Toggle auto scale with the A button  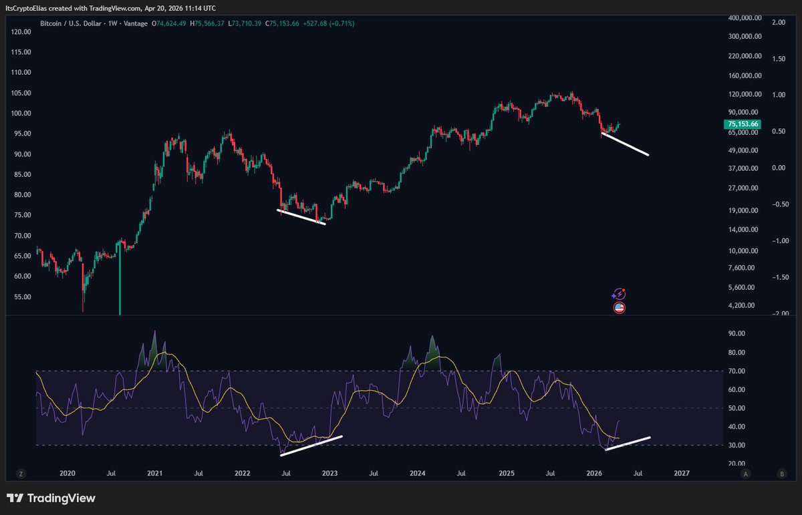coord(745,474)
